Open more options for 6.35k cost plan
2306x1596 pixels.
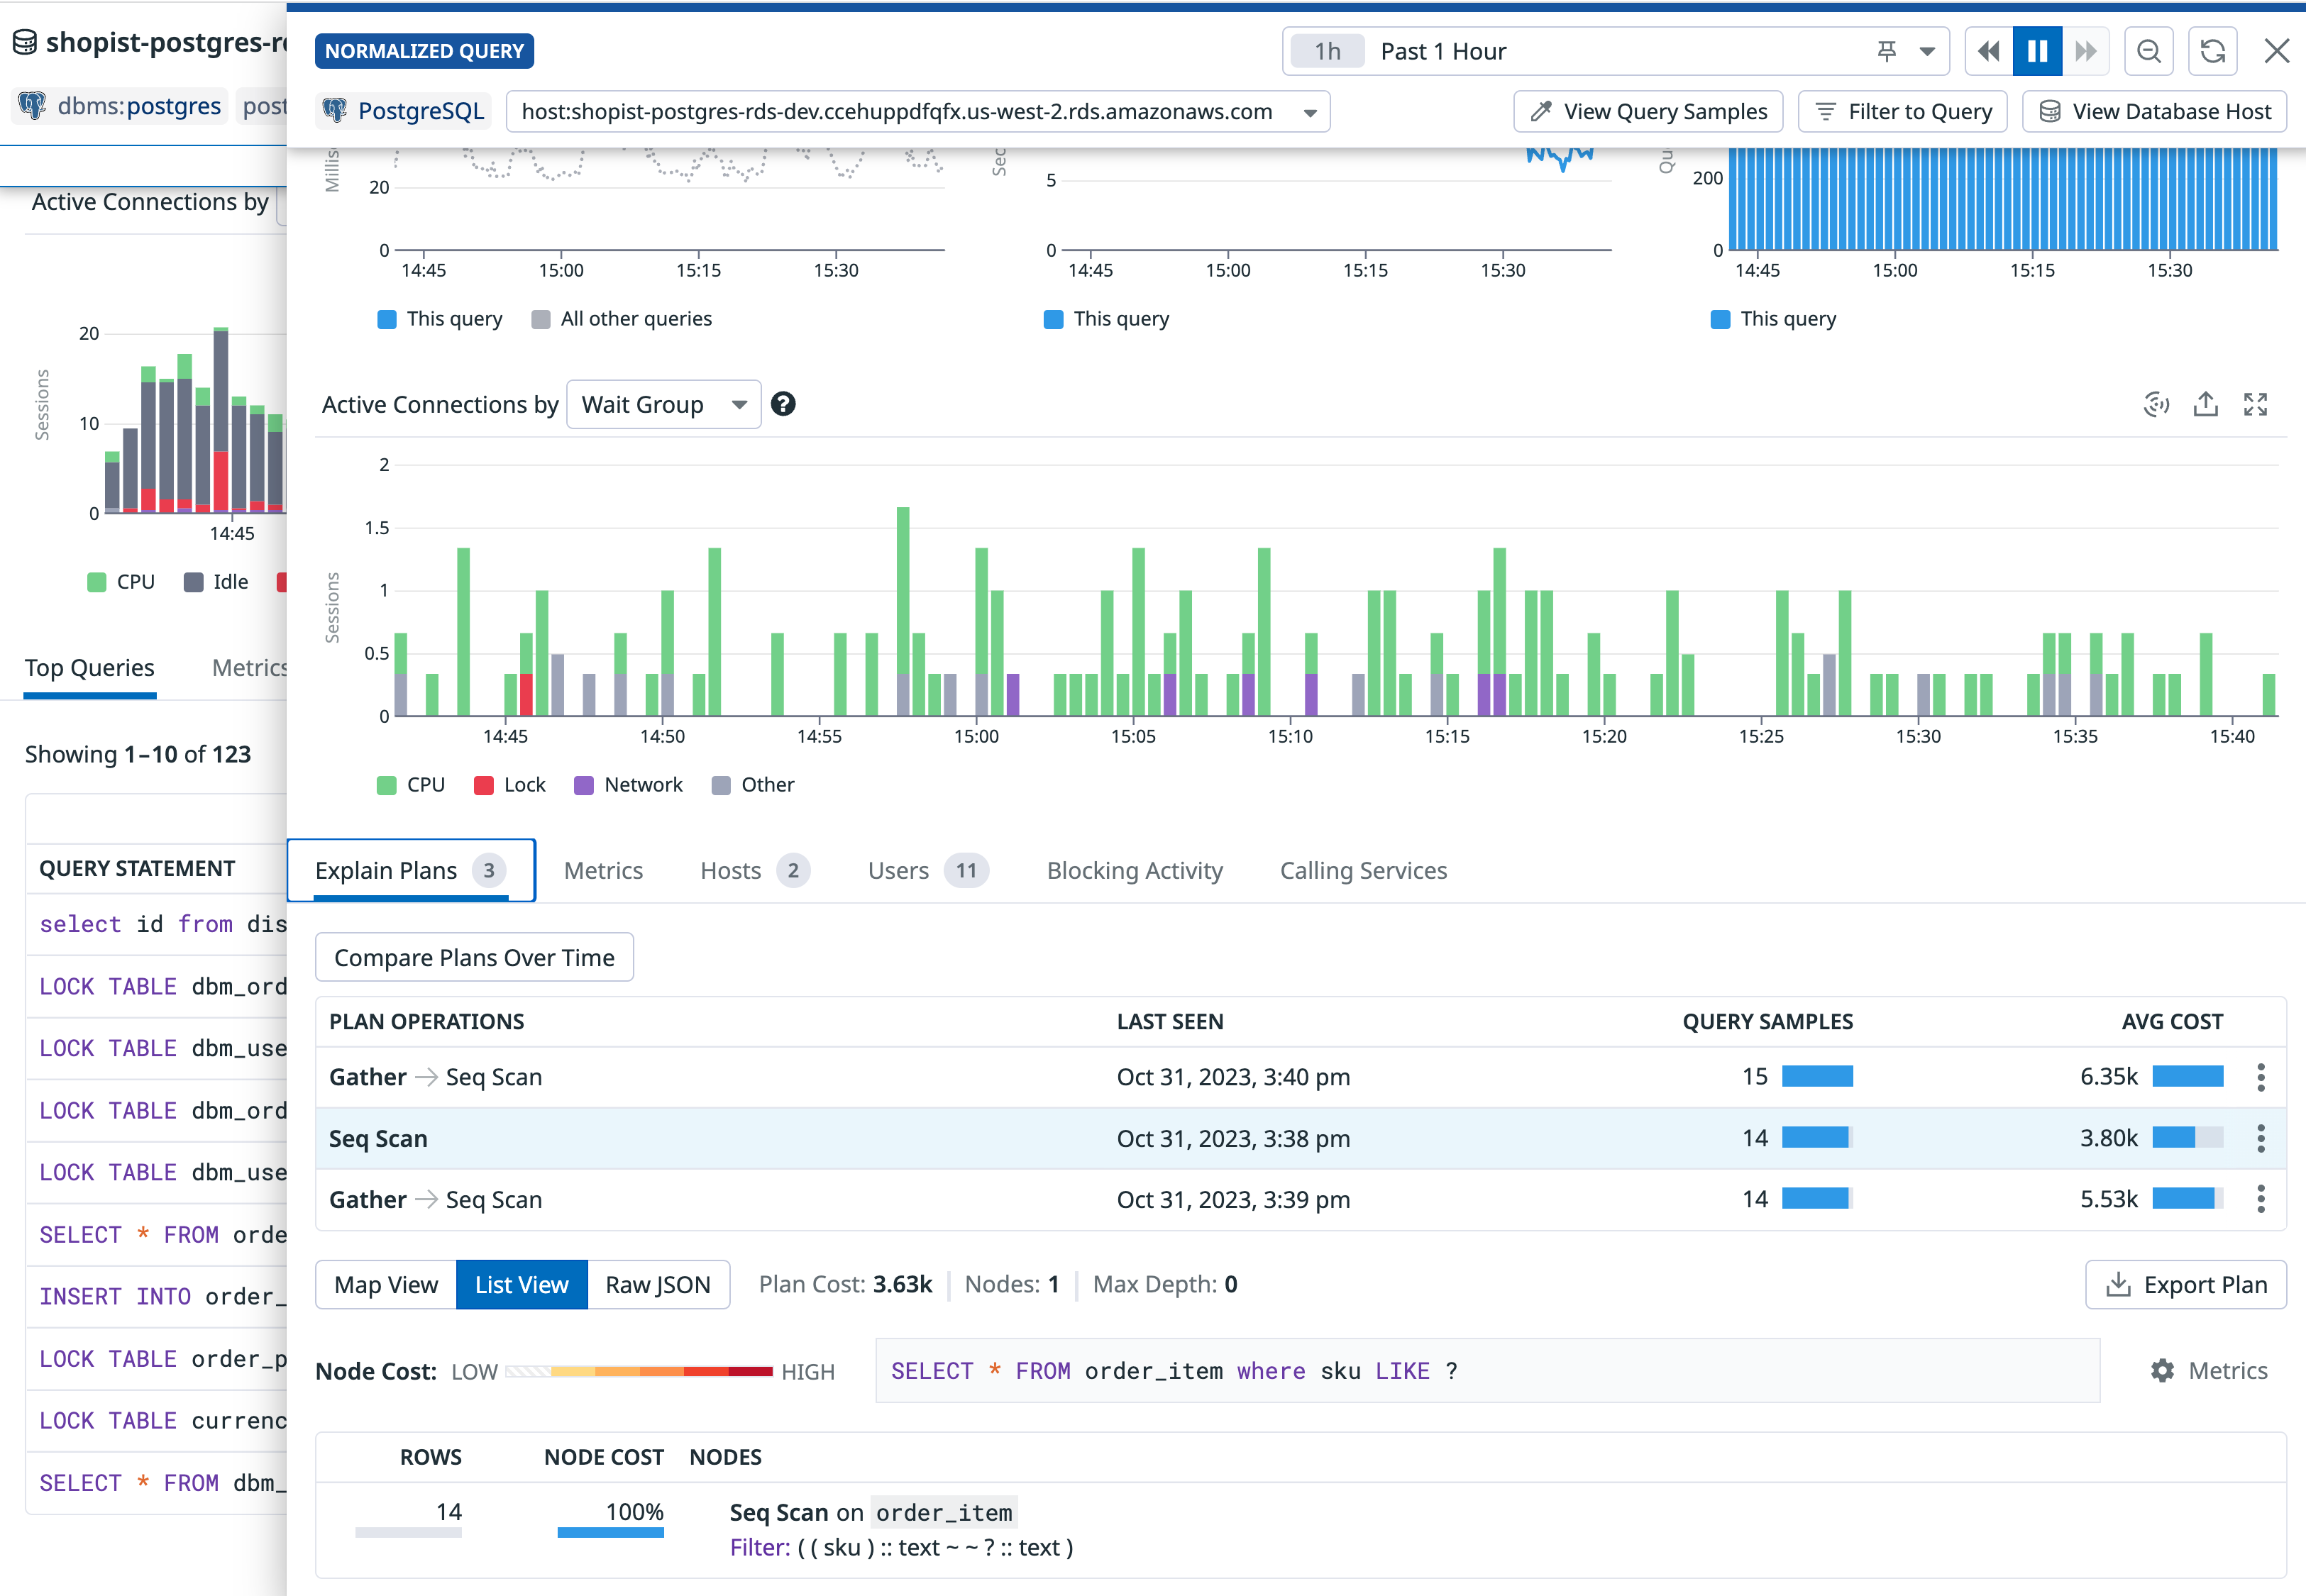click(2261, 1077)
